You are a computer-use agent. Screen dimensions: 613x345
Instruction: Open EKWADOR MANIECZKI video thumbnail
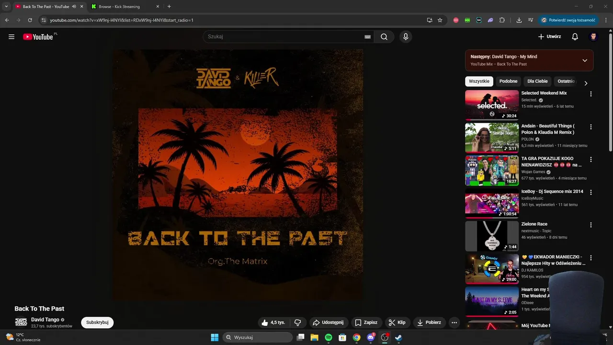click(x=492, y=269)
